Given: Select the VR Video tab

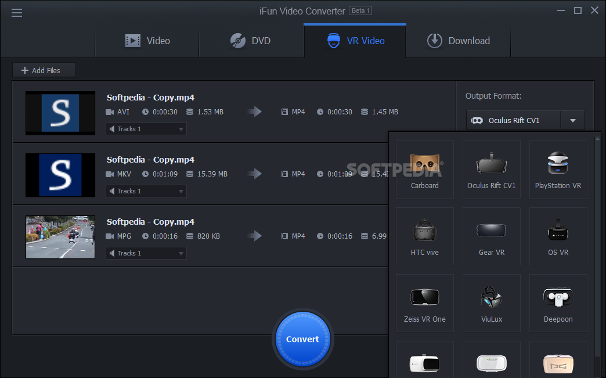Looking at the screenshot, I should tap(355, 41).
